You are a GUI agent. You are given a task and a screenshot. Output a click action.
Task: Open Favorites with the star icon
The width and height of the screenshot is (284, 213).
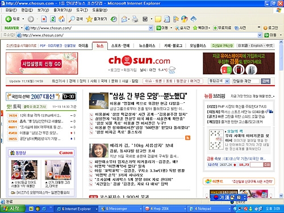97,19
